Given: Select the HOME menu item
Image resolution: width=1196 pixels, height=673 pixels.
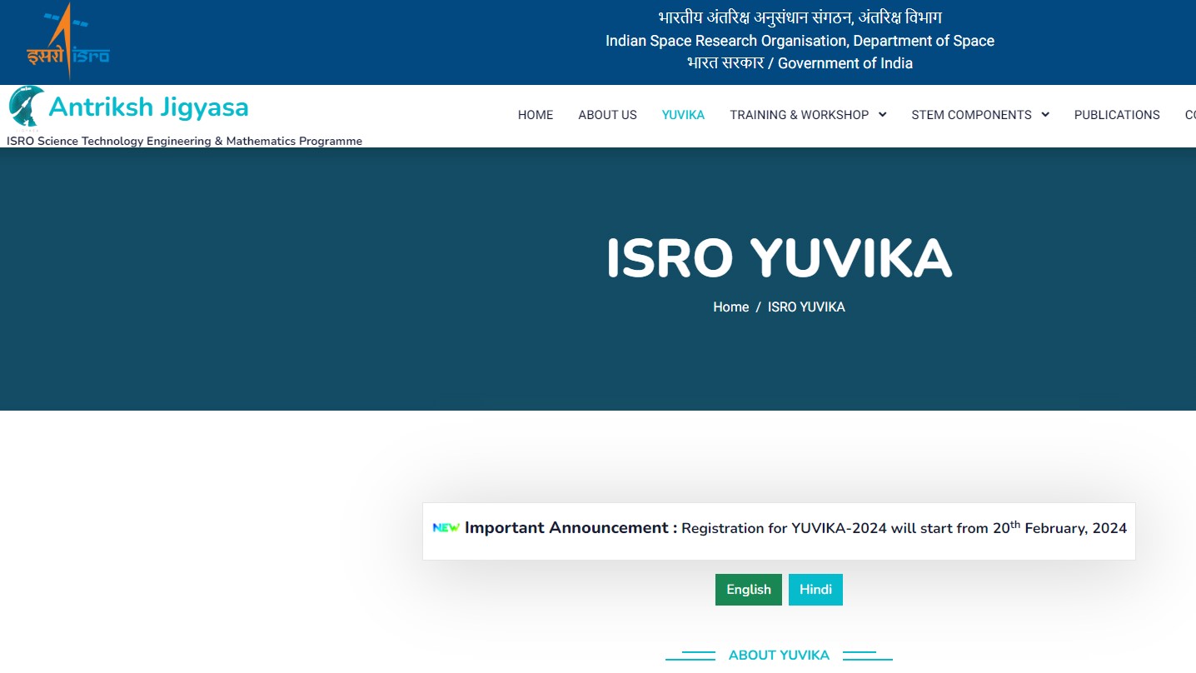Looking at the screenshot, I should pos(536,115).
